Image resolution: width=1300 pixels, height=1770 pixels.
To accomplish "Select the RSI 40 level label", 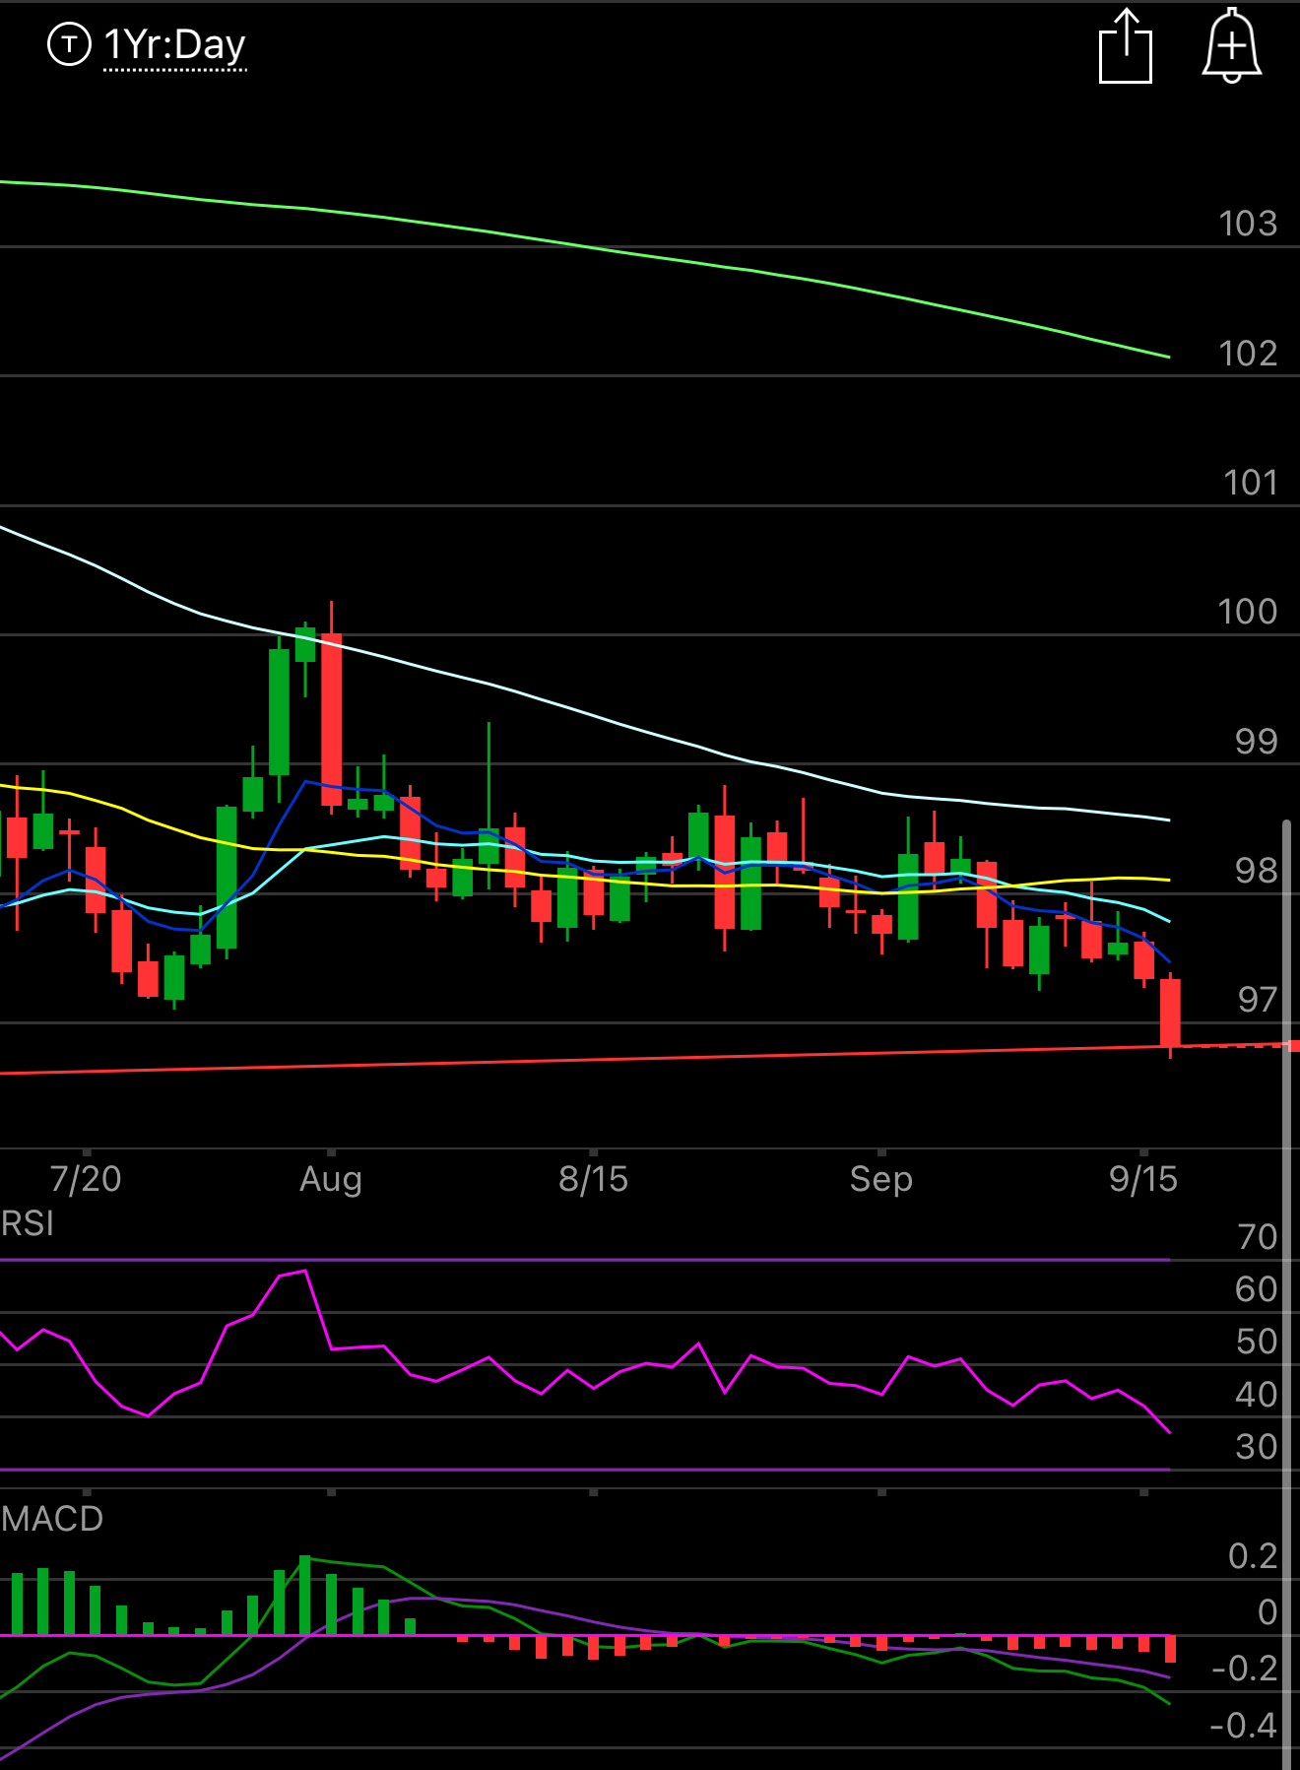I will (x=1257, y=1395).
